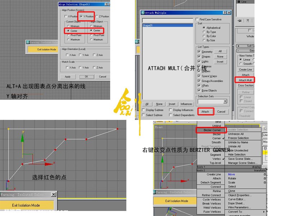Screen dimensions: 288x216
Task: Open Move settings box in the quad menu
Action: 265,174
